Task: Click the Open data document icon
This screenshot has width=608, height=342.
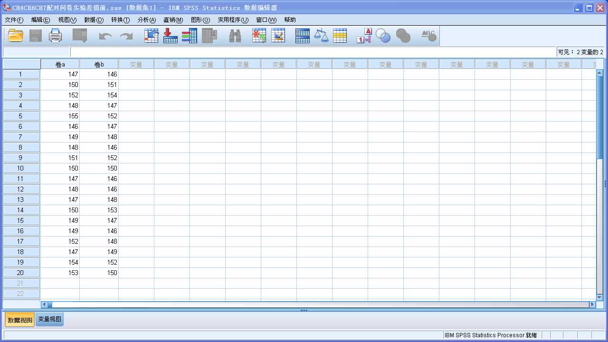Action: click(x=16, y=36)
